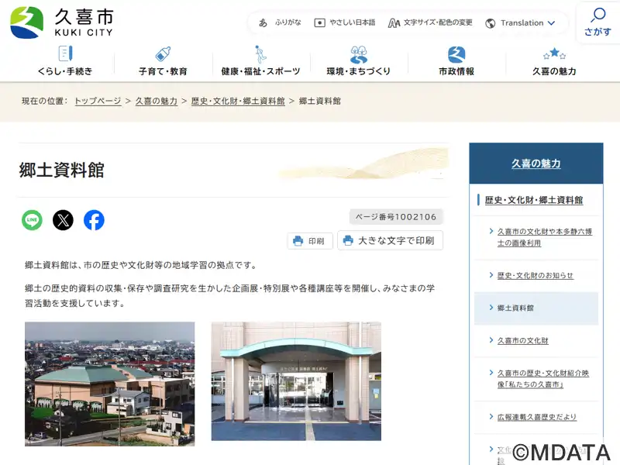Viewport: 620px width, 465px height.
Task: Open 歴史・文化財のお知らせ sidebar link
Action: [535, 276]
